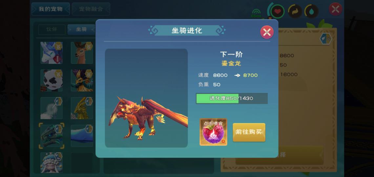Open the 宠物融合 tab

(x=91, y=9)
